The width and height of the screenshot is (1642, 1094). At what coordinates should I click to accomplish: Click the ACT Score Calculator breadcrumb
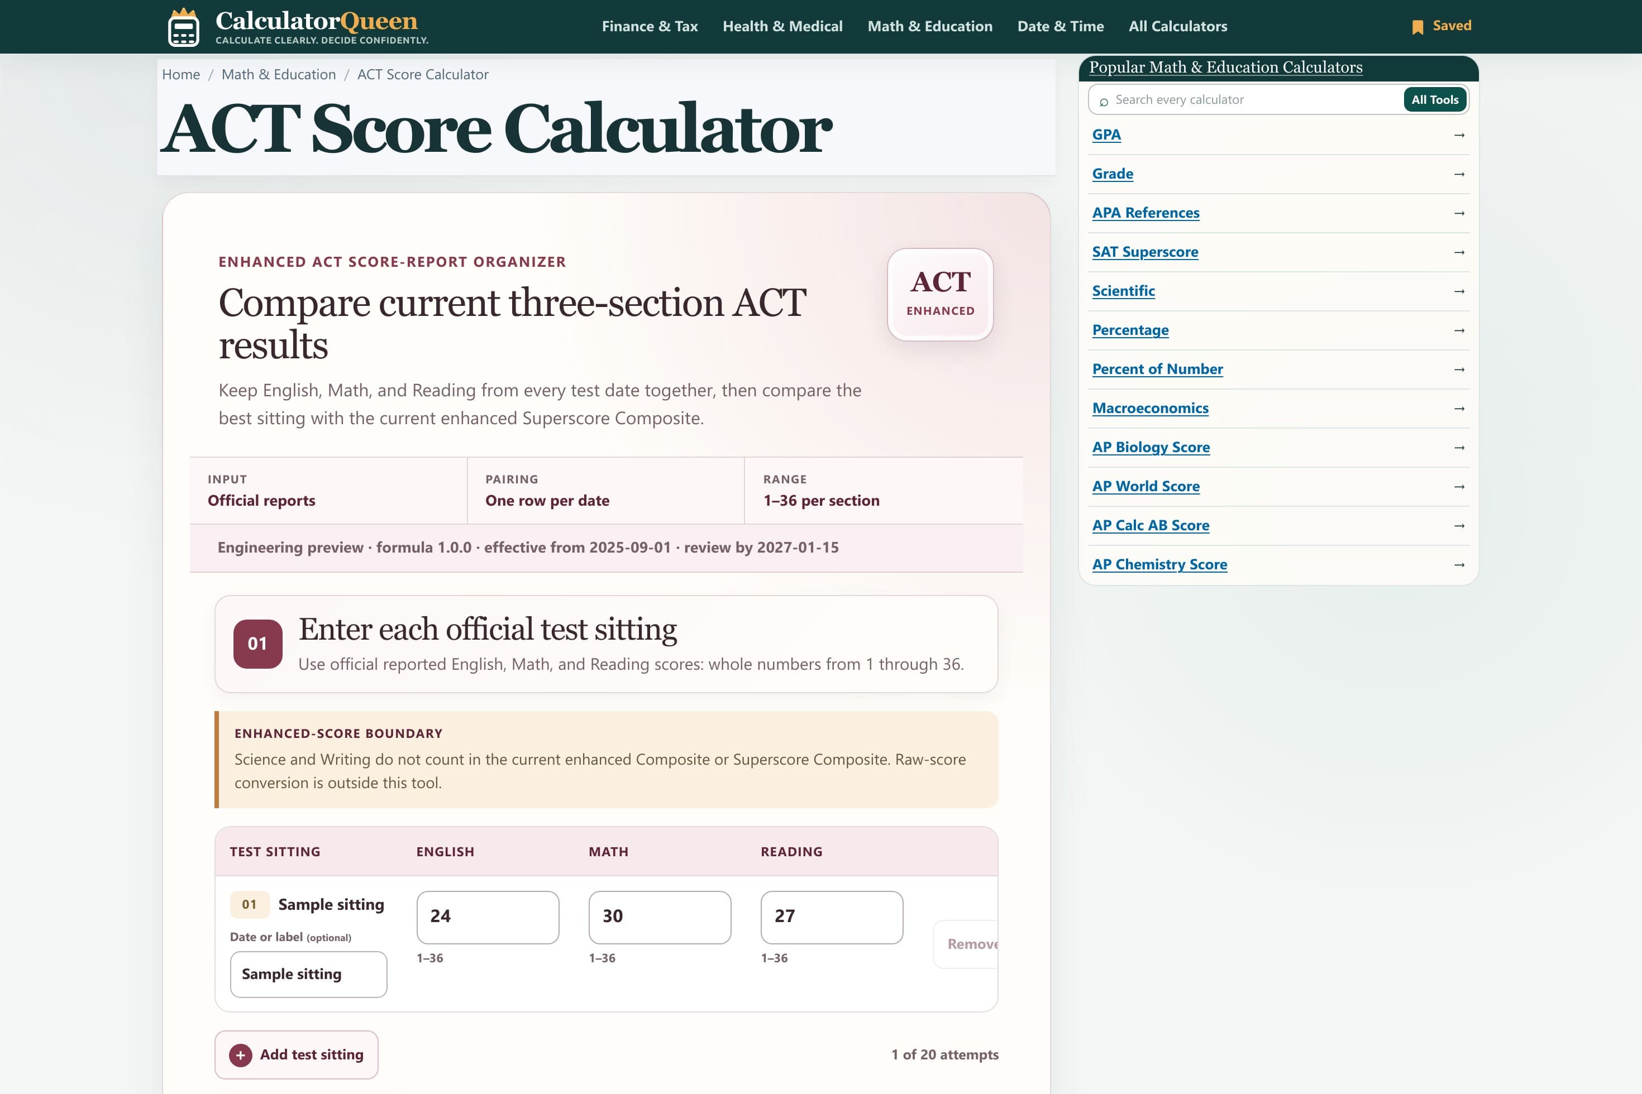[423, 75]
